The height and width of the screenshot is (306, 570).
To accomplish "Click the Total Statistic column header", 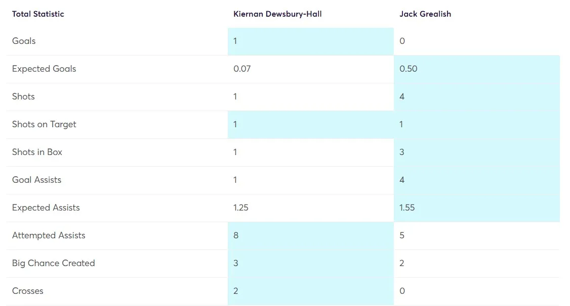I will coord(38,14).
